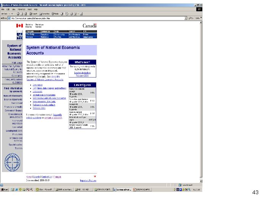Open Government finance sidebar link
275x206 pixels.
click(x=13, y=111)
